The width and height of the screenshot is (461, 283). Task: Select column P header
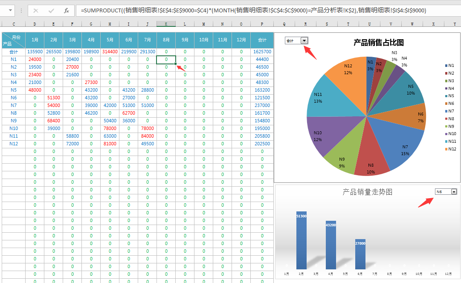point(262,24)
